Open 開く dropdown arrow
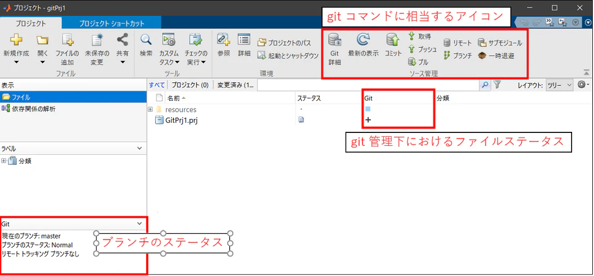Screen dimensions: 594x276 pos(42,62)
